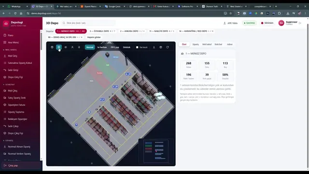Click the logout icon next to Supervisor
This screenshot has width=309, height=174.
(300, 23)
